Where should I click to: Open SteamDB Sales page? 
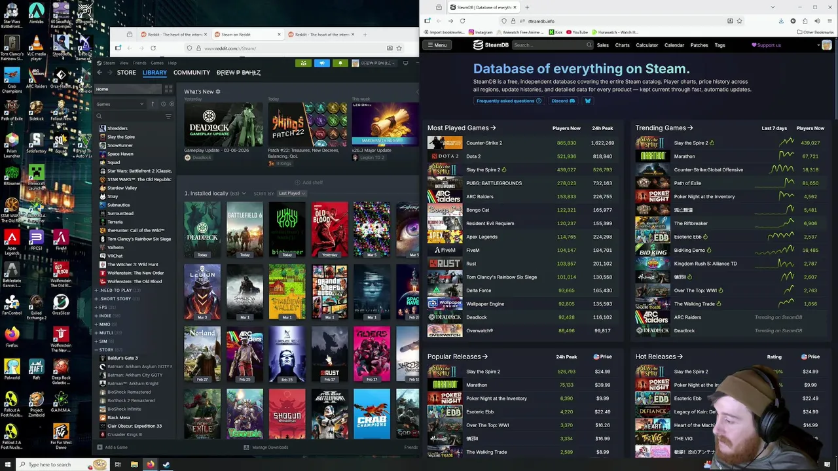(602, 45)
